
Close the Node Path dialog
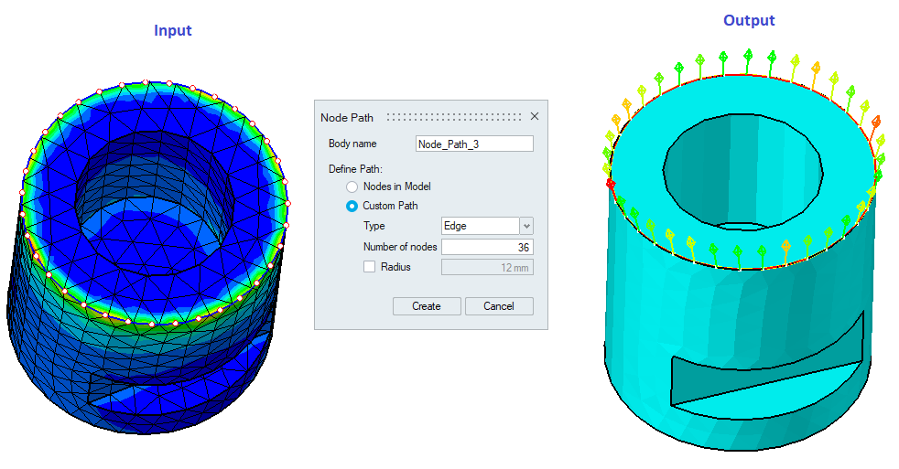click(x=535, y=117)
